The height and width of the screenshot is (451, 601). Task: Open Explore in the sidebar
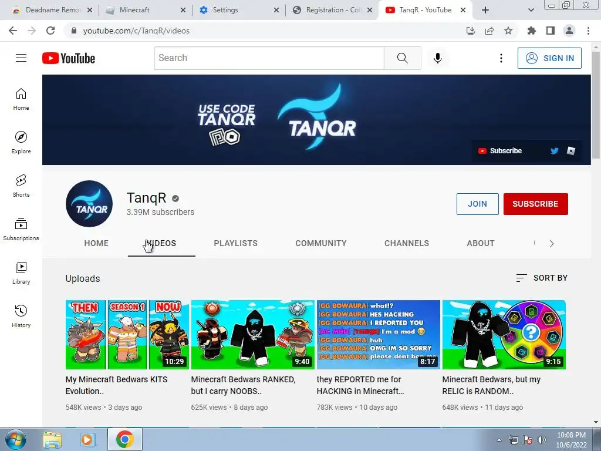pos(21,142)
